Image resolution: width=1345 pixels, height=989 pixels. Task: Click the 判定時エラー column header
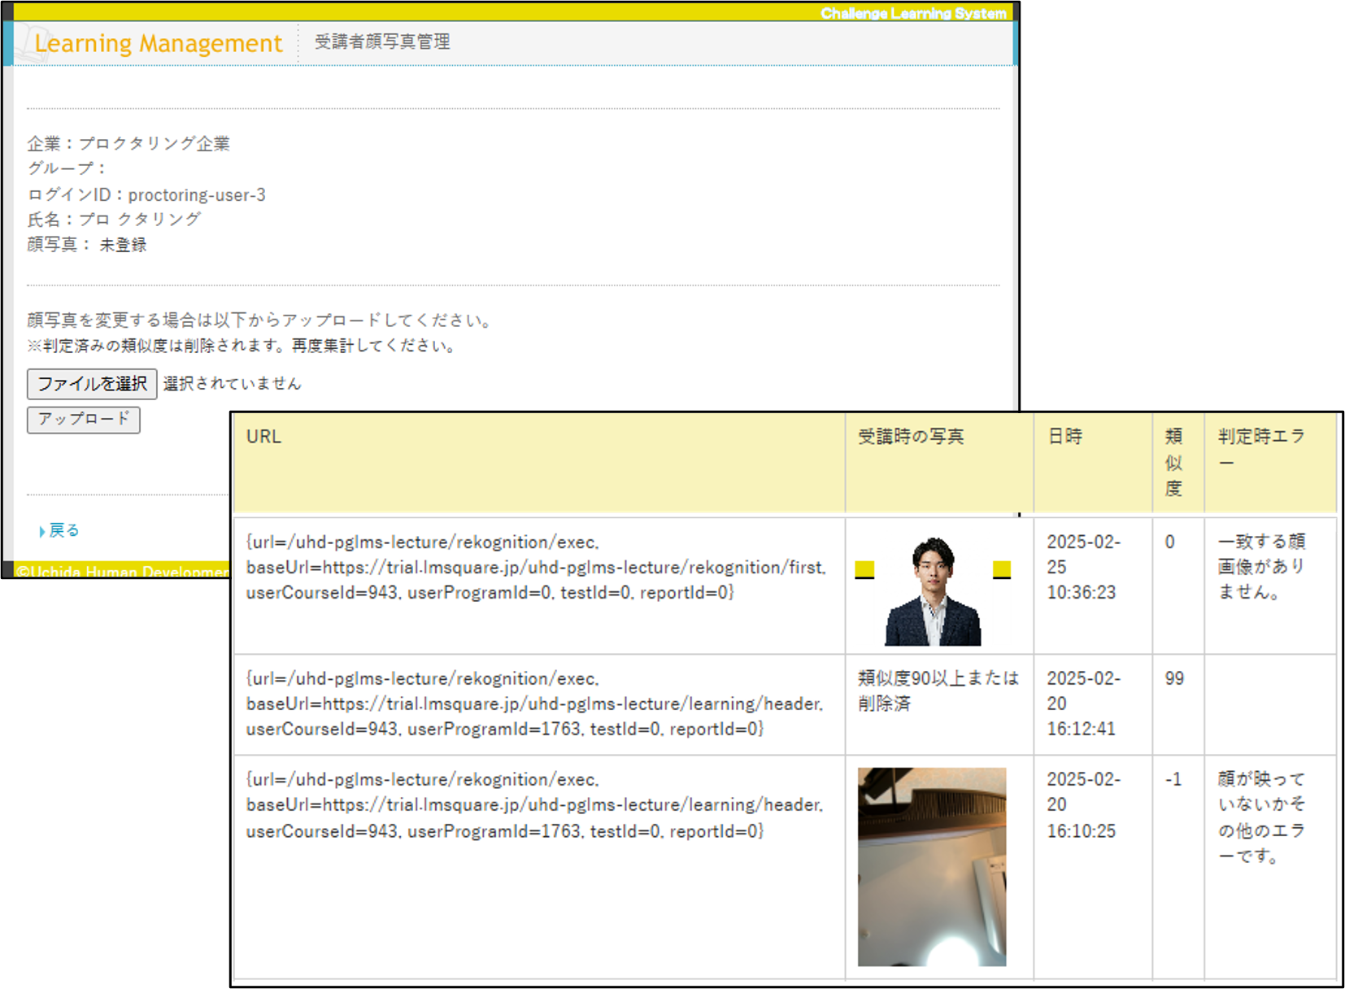[x=1261, y=449]
